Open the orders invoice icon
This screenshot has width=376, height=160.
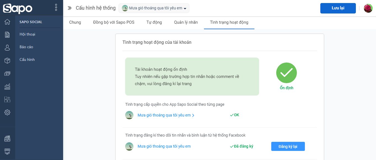tap(7, 35)
